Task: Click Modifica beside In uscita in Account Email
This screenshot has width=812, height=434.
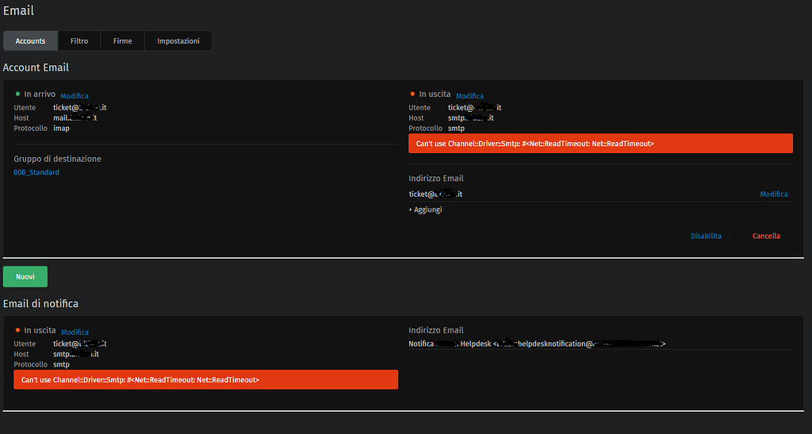Action: (469, 96)
